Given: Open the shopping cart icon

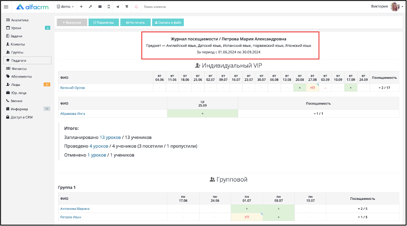Looking at the screenshot, I should [x=127, y=7].
